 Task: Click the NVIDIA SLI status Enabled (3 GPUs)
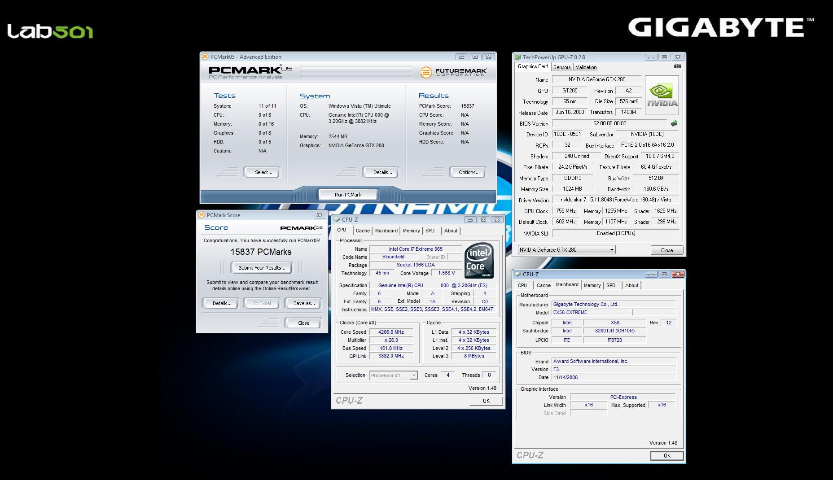(616, 233)
